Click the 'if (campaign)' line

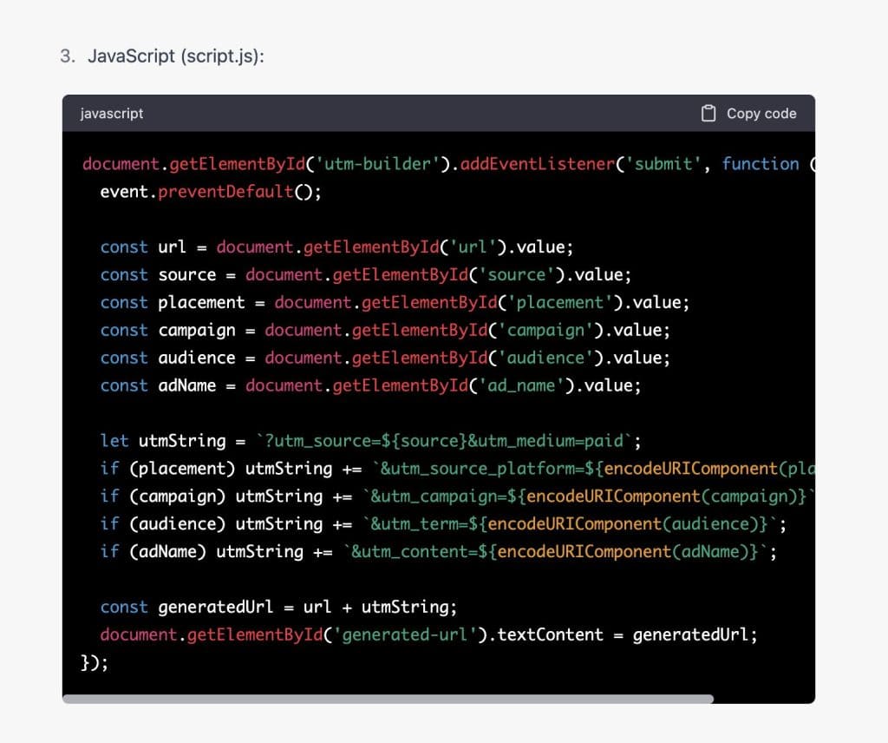tap(458, 496)
